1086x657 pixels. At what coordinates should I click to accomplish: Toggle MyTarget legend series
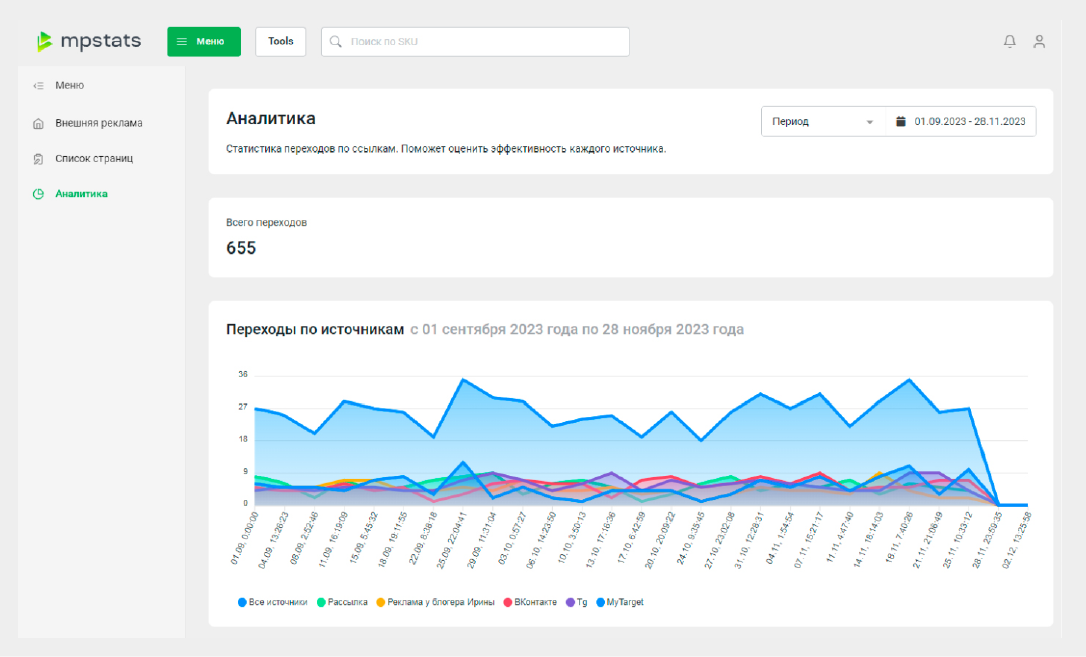(620, 602)
